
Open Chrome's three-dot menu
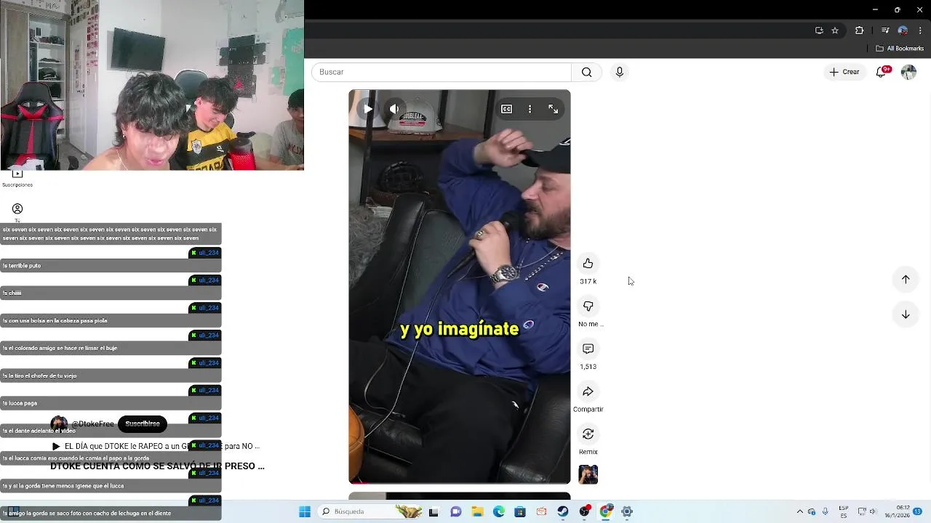click(x=920, y=31)
